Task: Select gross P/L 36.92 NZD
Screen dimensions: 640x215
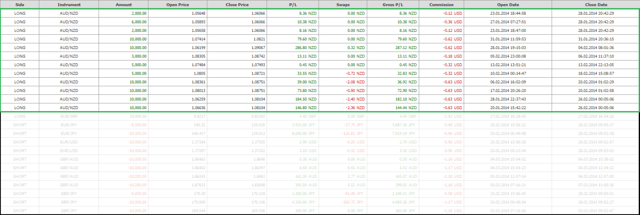Action: [393, 82]
